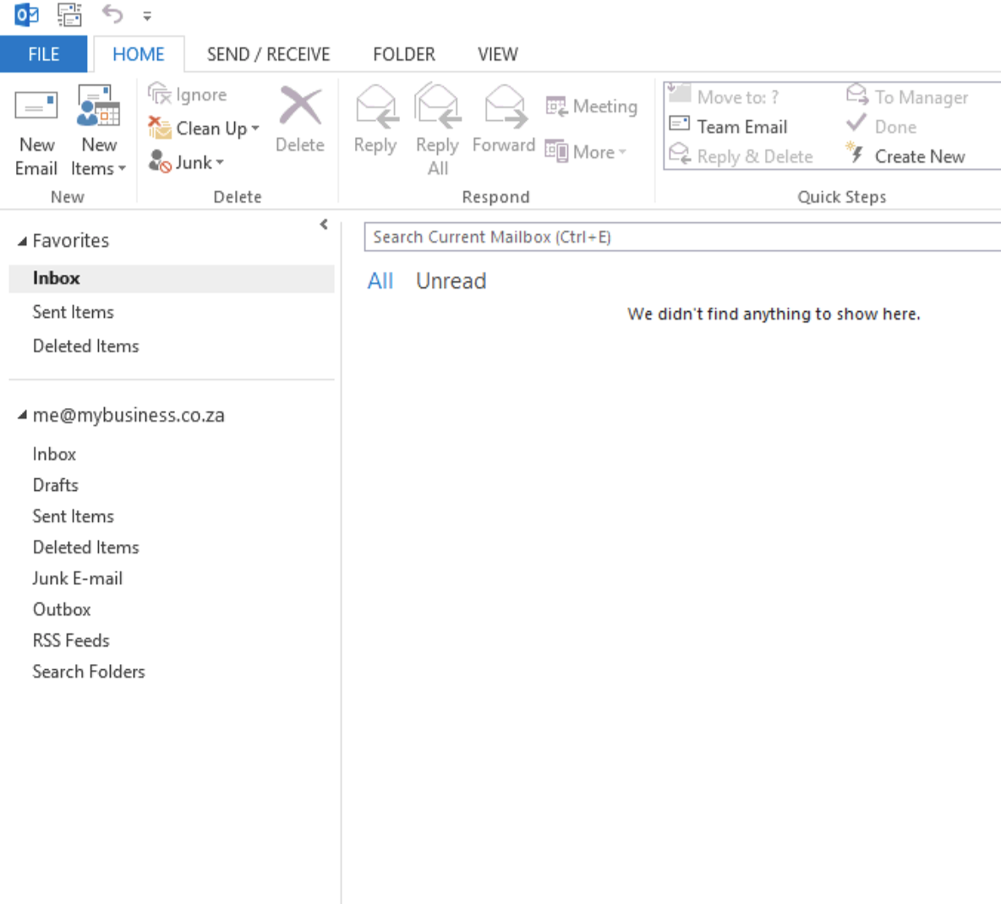Collapse the Favorites section
Image resolution: width=1001 pixels, height=904 pixels.
(x=21, y=240)
